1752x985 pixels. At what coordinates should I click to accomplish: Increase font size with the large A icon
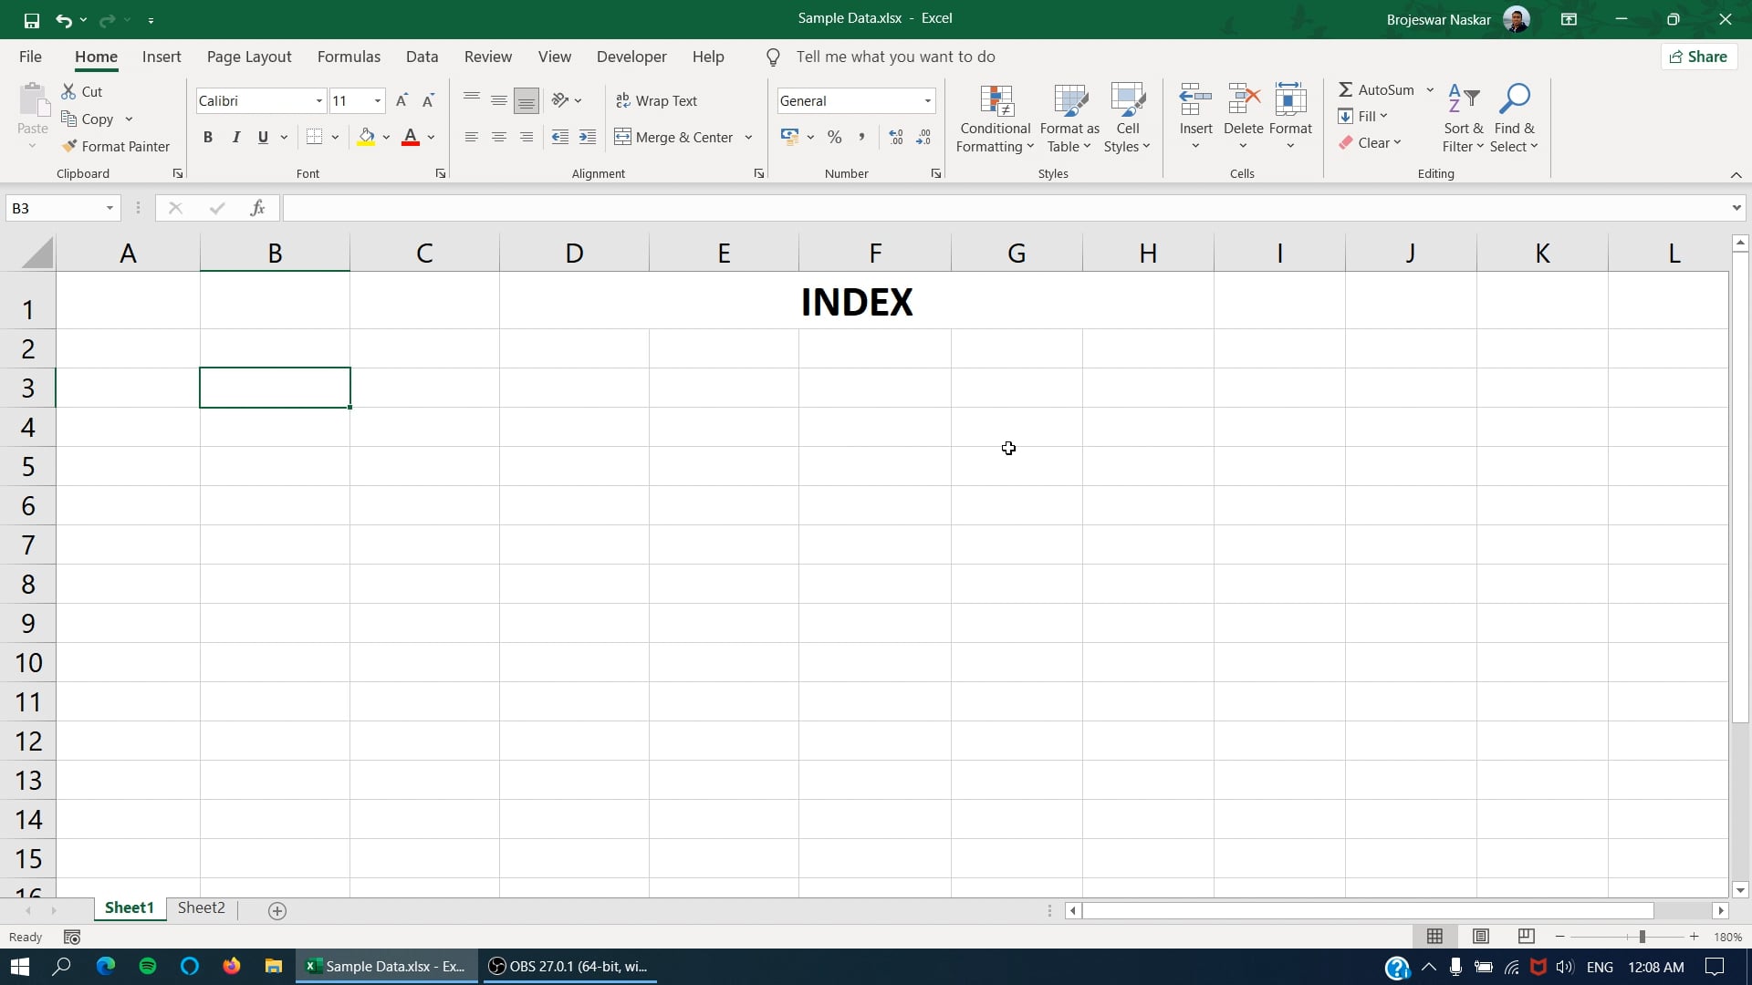(x=401, y=100)
